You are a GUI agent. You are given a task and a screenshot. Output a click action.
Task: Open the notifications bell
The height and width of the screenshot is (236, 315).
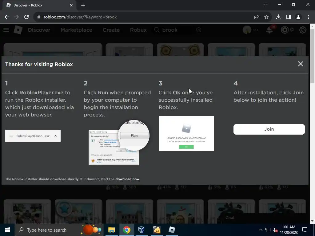click(269, 30)
